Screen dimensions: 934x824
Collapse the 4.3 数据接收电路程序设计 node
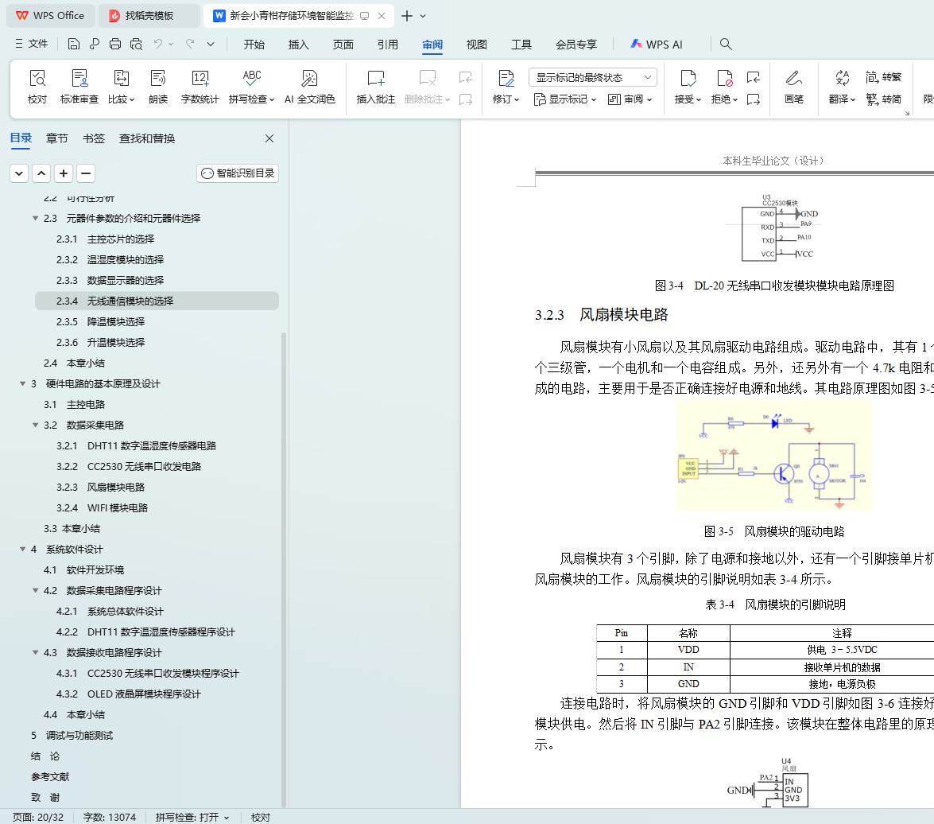tap(36, 652)
